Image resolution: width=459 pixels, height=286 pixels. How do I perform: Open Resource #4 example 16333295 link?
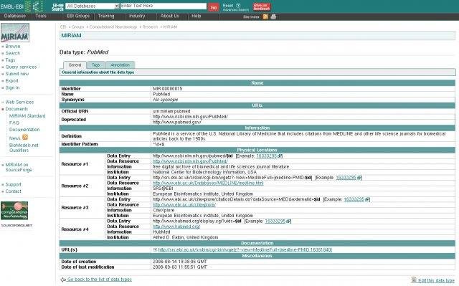click(x=275, y=221)
